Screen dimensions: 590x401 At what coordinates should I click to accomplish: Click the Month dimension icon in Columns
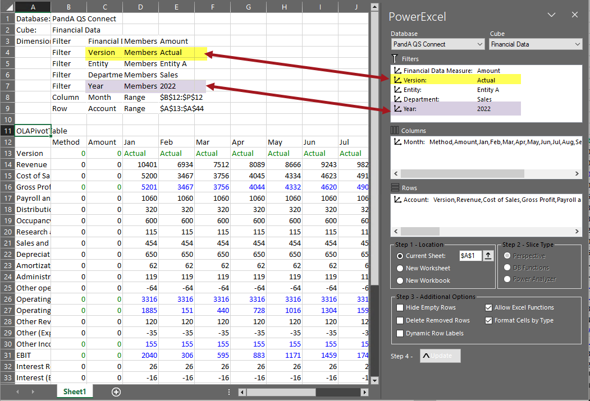(x=397, y=142)
